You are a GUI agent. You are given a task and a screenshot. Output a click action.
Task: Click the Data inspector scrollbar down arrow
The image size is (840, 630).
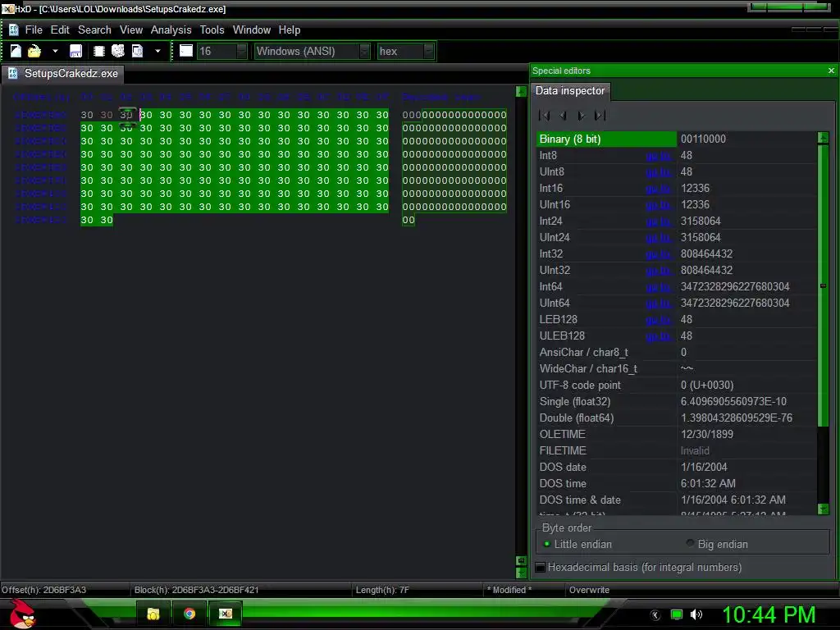pyautogui.click(x=824, y=509)
